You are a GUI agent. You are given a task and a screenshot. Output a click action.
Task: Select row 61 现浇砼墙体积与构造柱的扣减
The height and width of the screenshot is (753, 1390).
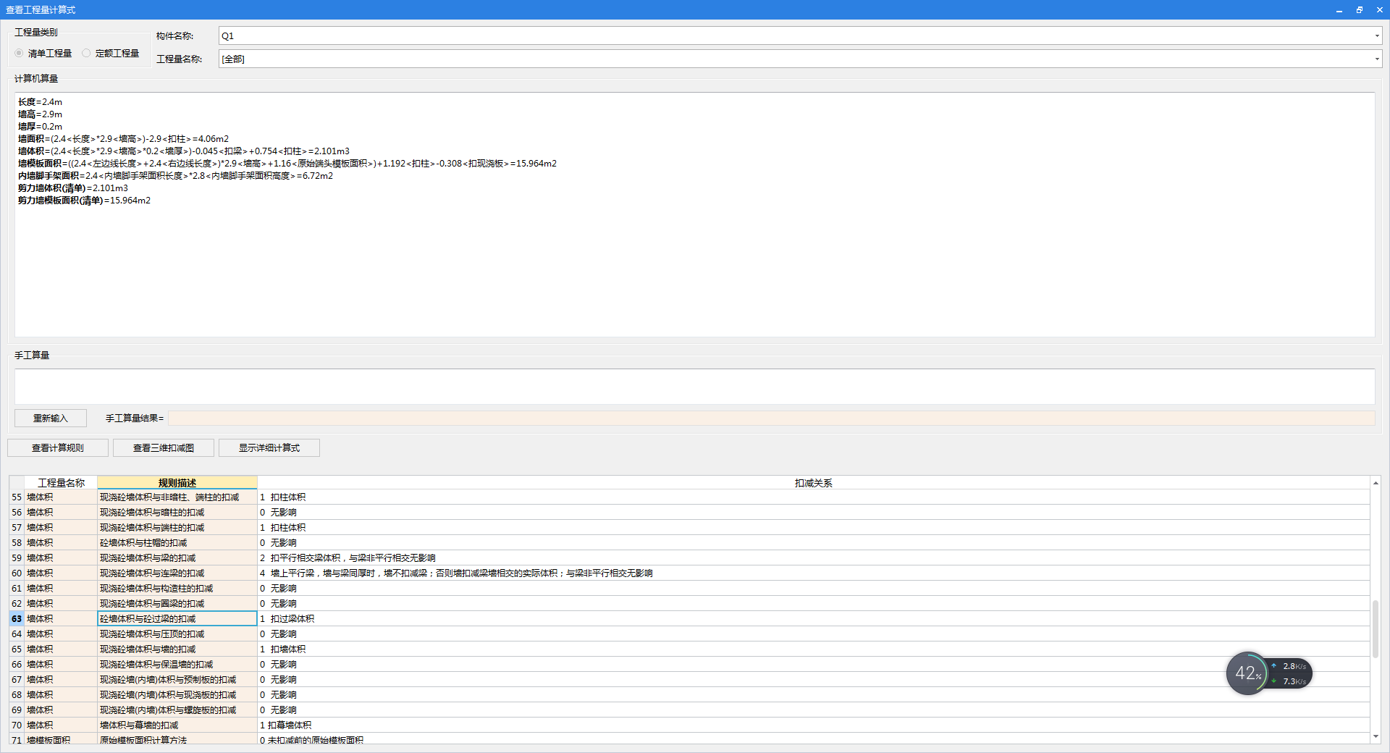pyautogui.click(x=689, y=589)
